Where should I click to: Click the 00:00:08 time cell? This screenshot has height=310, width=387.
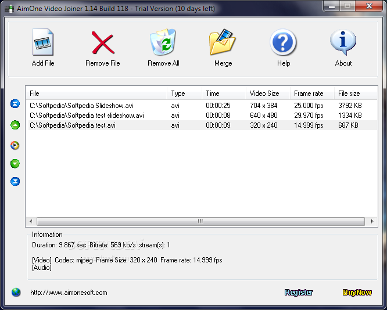click(218, 116)
